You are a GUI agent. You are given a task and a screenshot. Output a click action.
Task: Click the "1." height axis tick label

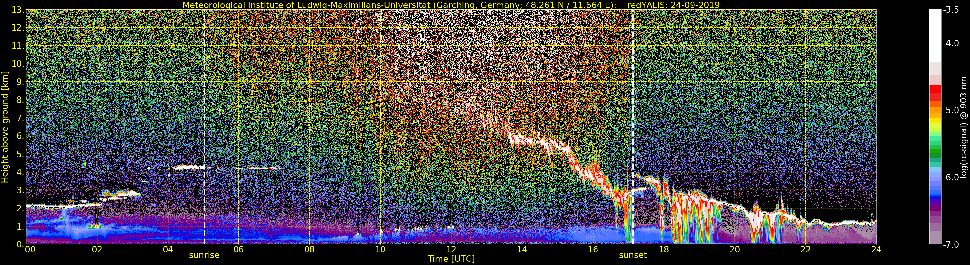pos(20,227)
